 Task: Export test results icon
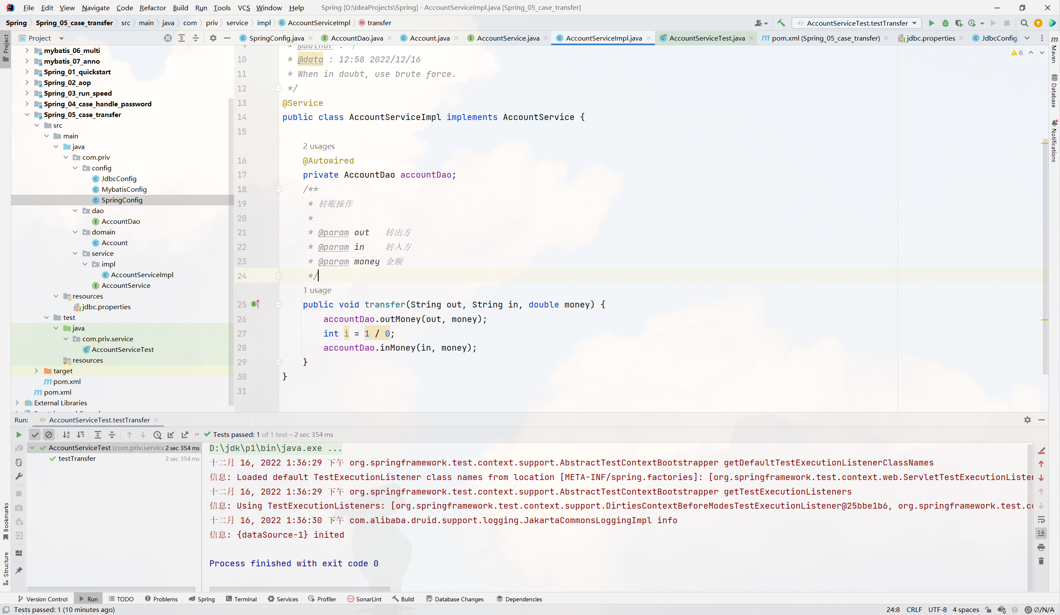185,434
